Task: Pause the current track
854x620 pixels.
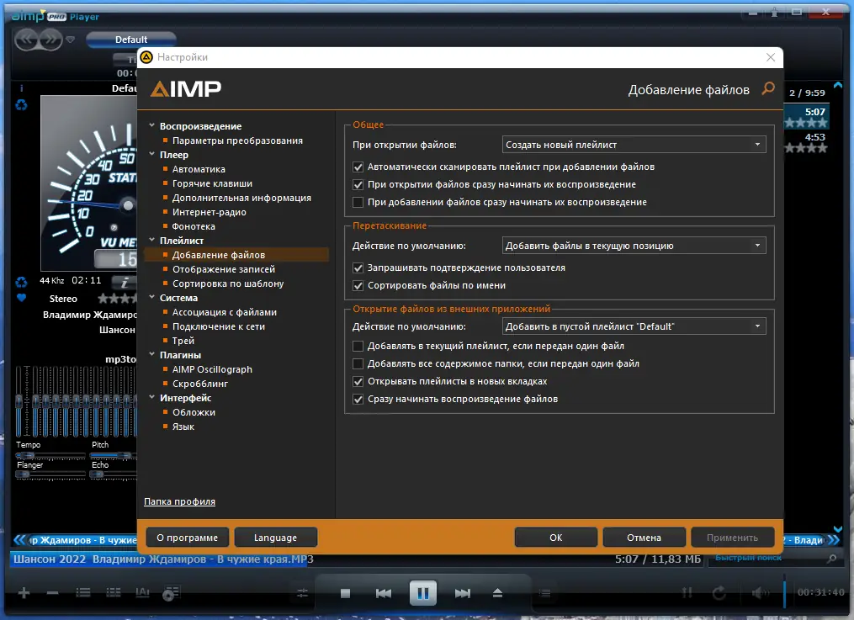Action: click(422, 593)
